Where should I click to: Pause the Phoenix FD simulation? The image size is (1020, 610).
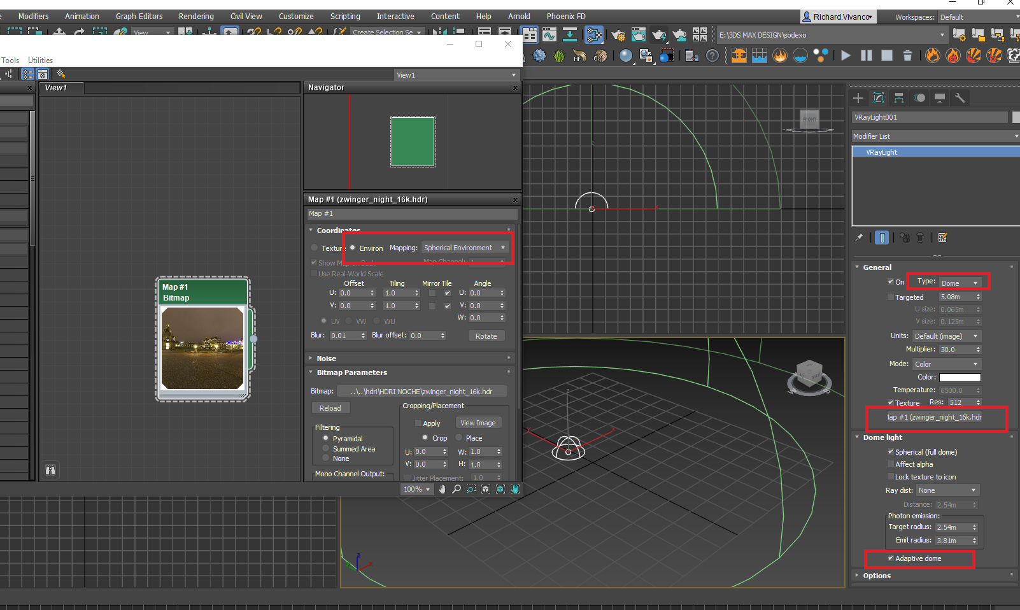(867, 55)
